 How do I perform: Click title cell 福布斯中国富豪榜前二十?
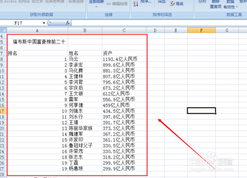37,42
